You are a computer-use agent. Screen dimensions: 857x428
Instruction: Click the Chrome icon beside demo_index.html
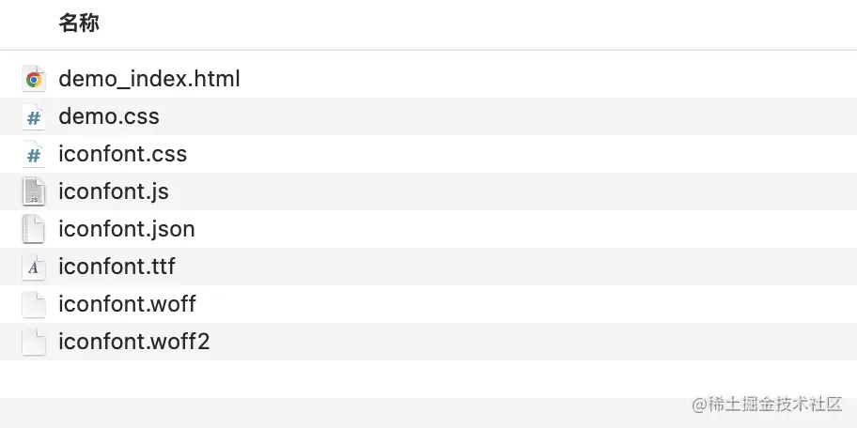coord(34,80)
